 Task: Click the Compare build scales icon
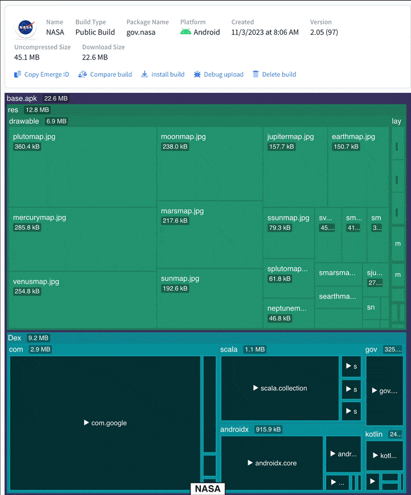(x=83, y=75)
